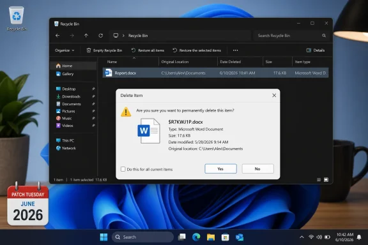Viewport: 368px width, 245px height.
Task: Sort by Original Location column
Action: [x=175, y=62]
